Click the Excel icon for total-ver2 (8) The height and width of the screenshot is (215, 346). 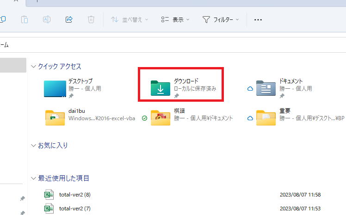click(x=49, y=195)
